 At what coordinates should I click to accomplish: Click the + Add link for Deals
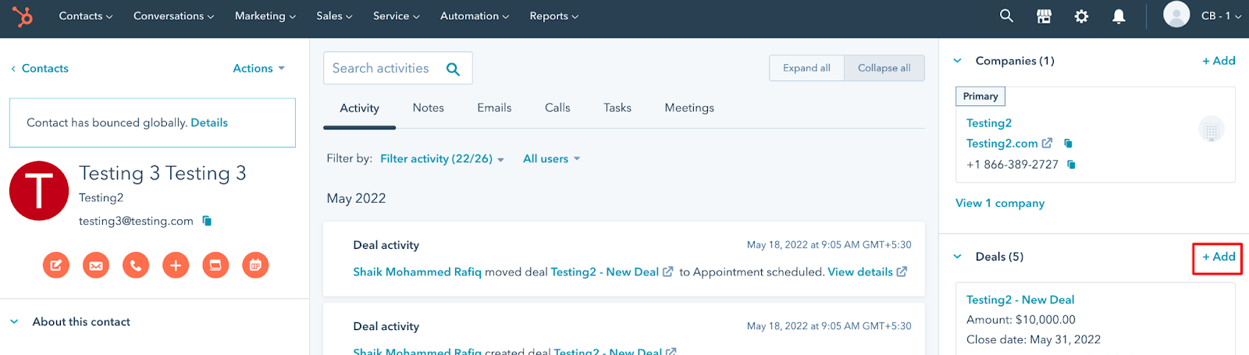pyautogui.click(x=1218, y=257)
